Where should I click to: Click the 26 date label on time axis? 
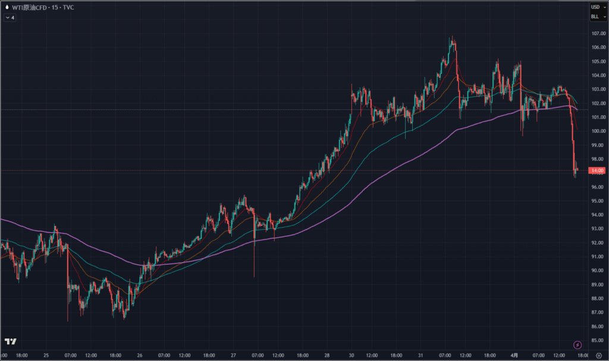(140, 355)
